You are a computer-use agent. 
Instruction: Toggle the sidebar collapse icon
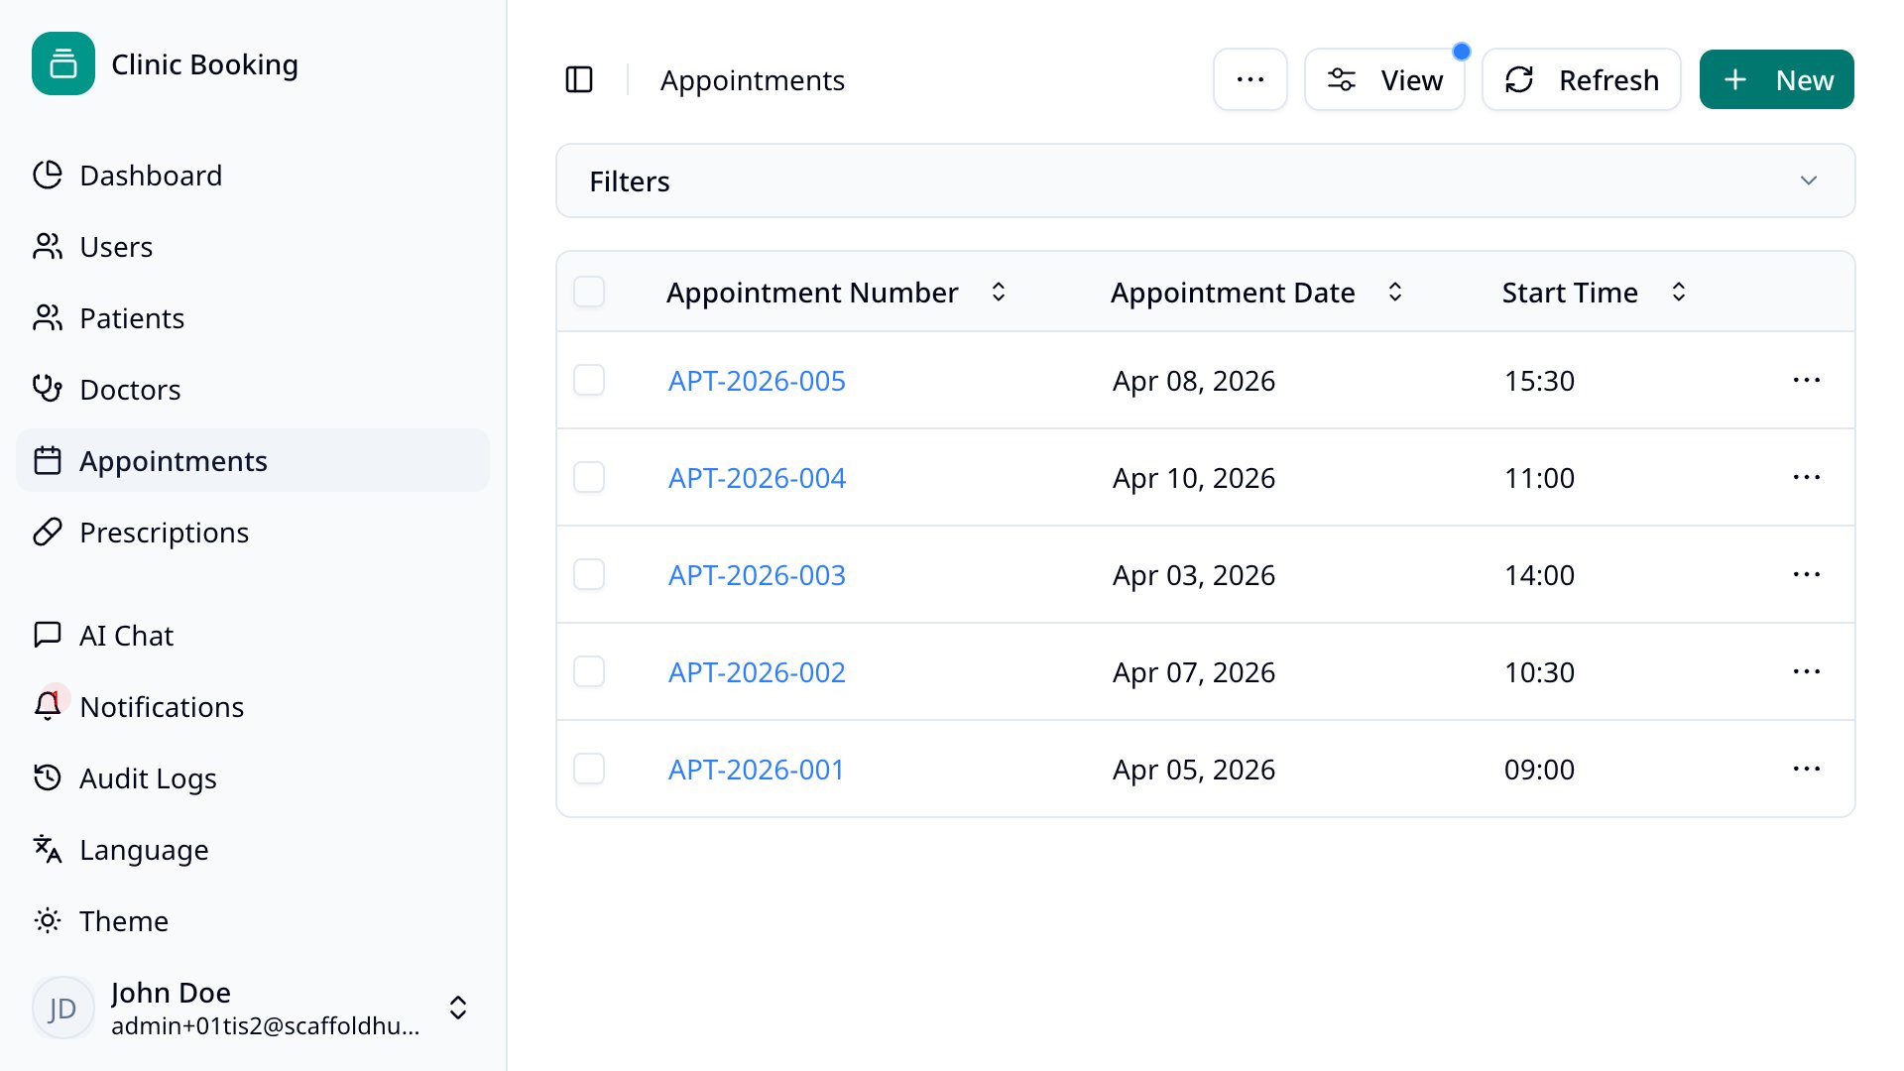click(579, 79)
